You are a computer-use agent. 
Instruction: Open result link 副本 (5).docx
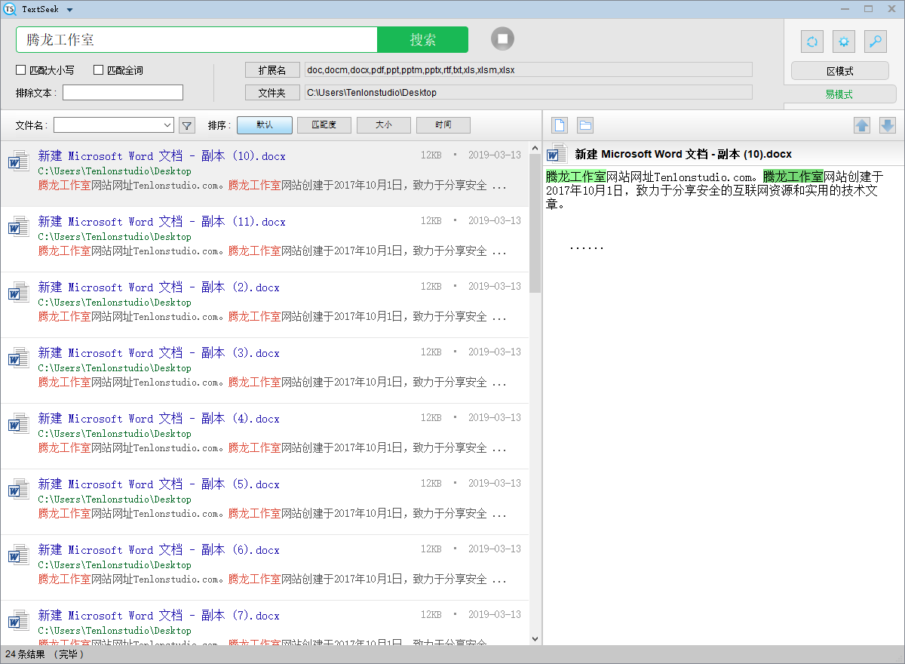point(159,484)
